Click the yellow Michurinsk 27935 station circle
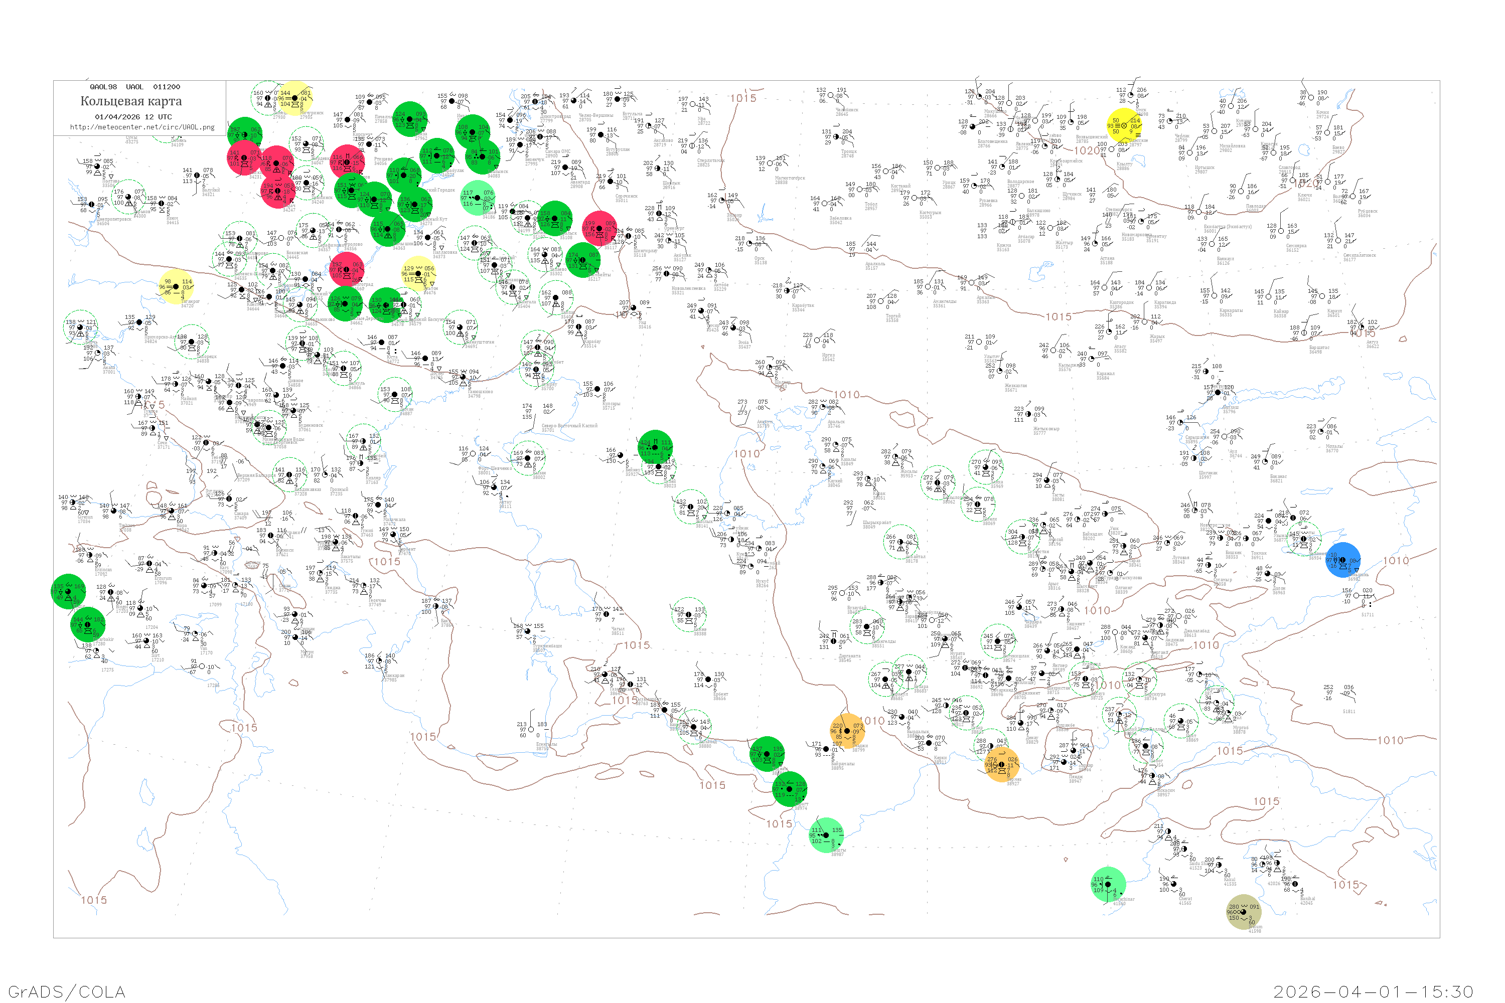The image size is (1505, 1003). 295,98
